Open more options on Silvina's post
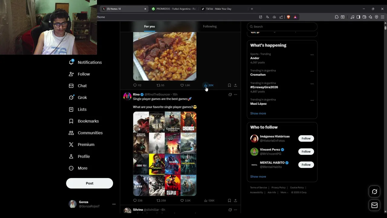The height and width of the screenshot is (218, 387). click(x=236, y=210)
